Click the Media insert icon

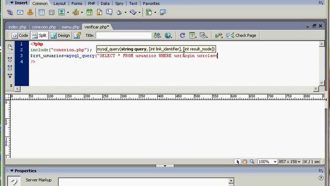(76, 12)
